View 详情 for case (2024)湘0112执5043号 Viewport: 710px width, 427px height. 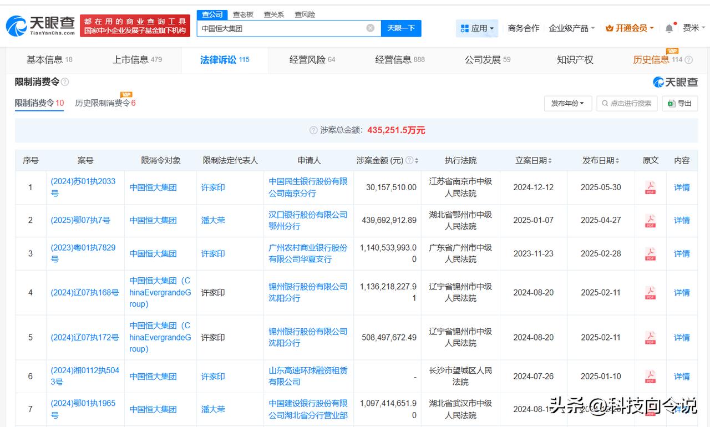pos(682,377)
